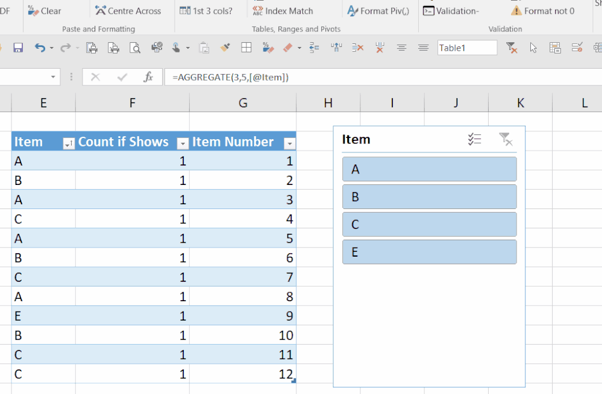
Task: Select column K header
Action: 520,102
